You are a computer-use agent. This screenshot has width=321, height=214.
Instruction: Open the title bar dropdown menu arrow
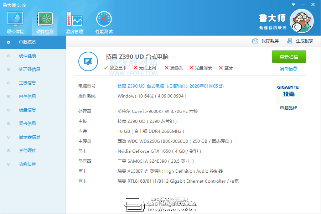pos(293,4)
